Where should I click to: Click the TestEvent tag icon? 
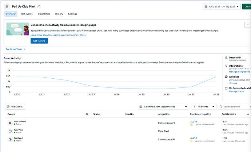10,139
